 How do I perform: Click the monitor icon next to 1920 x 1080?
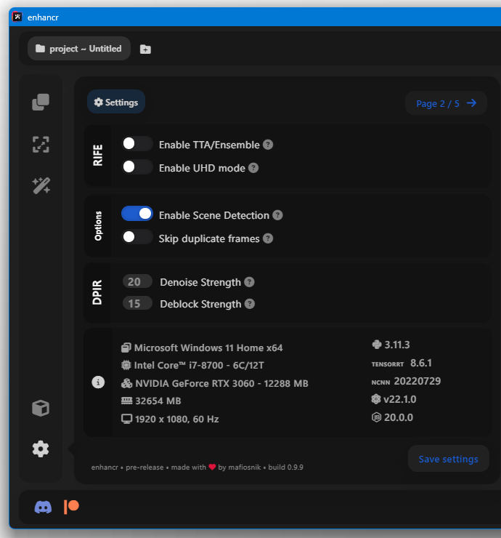(126, 419)
